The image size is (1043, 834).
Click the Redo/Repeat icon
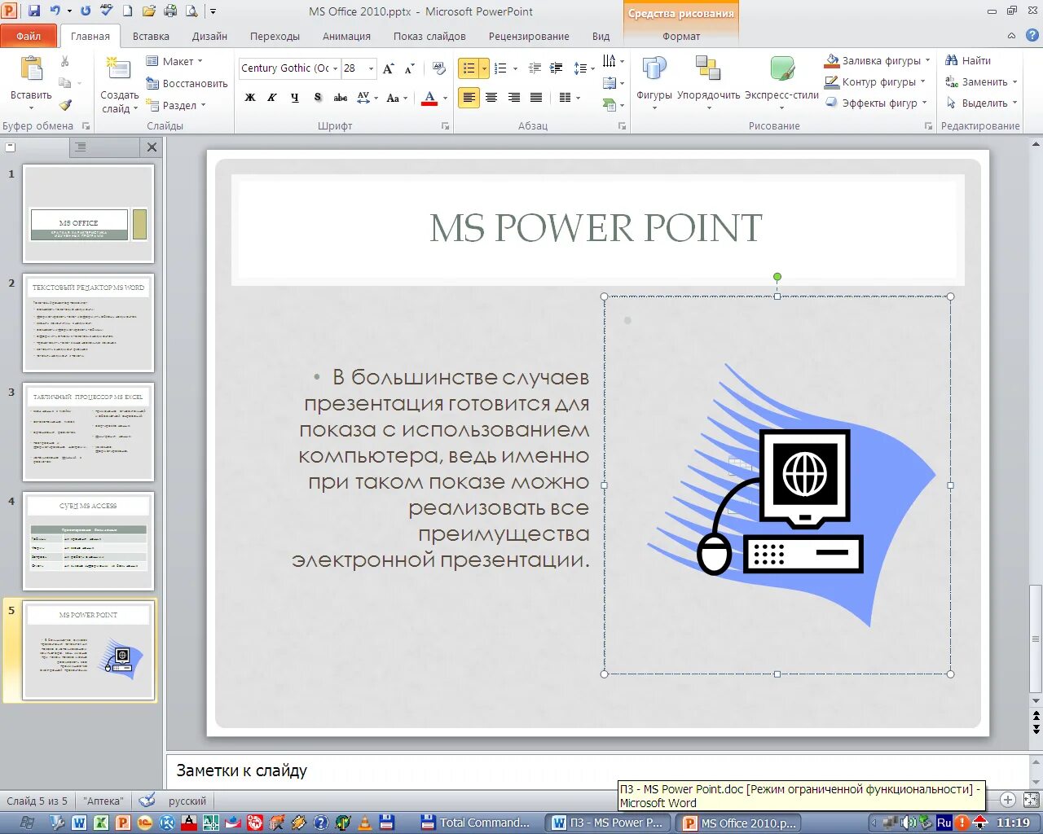point(86,11)
